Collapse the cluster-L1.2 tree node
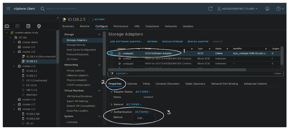Viewport: 289px width, 130px height. (14, 52)
